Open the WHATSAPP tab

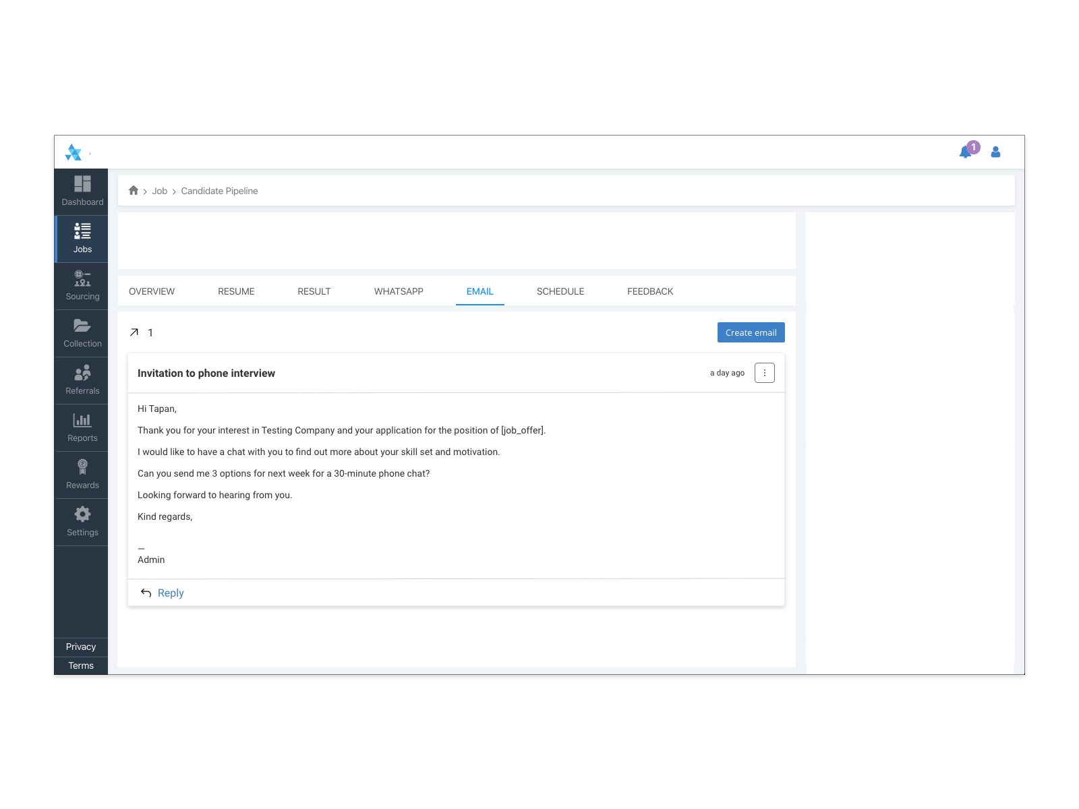399,291
